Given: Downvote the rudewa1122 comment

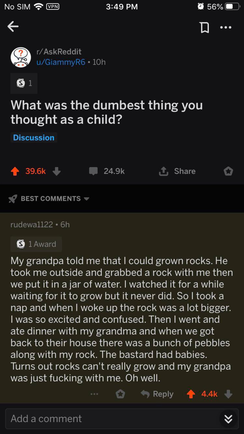Looking at the screenshot, I should (x=228, y=394).
